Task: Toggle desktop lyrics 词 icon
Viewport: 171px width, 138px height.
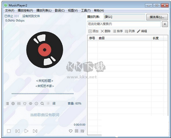Action: point(54,104)
